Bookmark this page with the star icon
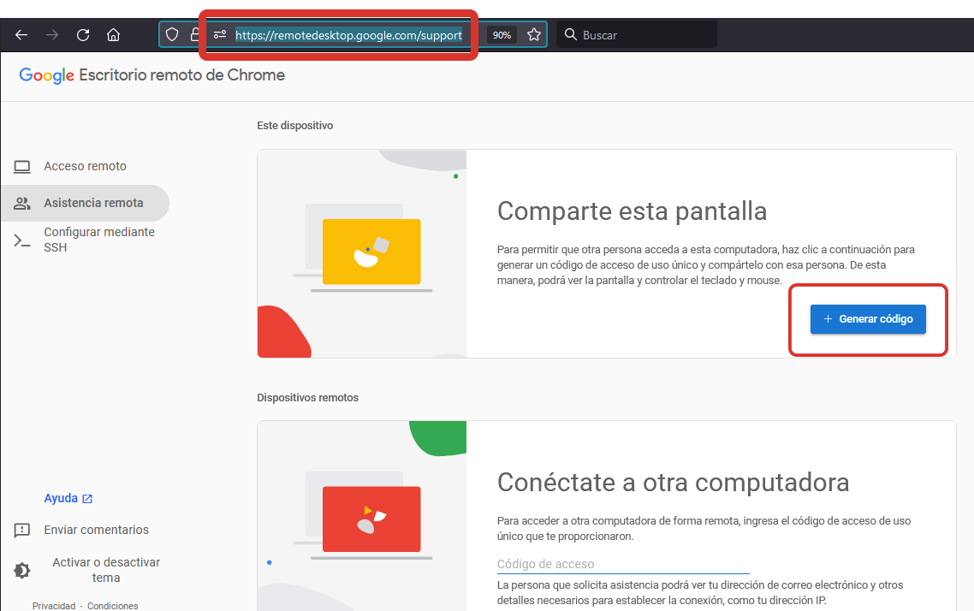Screen dimensions: 974x611 tap(534, 35)
